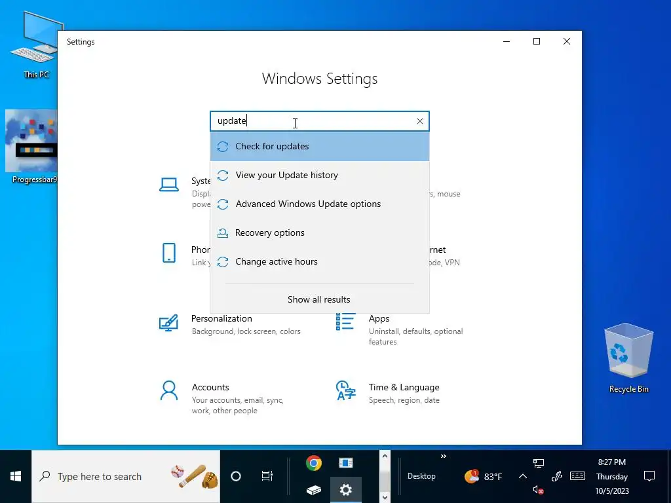Launch Google Chrome from taskbar
The width and height of the screenshot is (671, 503).
tap(314, 463)
